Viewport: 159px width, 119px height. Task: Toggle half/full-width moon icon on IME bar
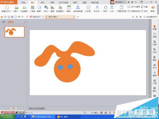tap(16, 112)
